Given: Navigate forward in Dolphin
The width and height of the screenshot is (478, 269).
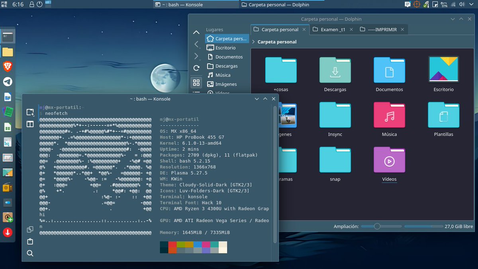Looking at the screenshot, I should (196, 56).
